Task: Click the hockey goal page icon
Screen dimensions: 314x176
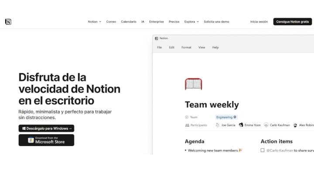Action: point(193,84)
